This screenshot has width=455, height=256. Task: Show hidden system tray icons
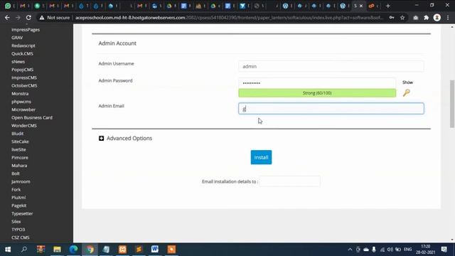point(350,250)
